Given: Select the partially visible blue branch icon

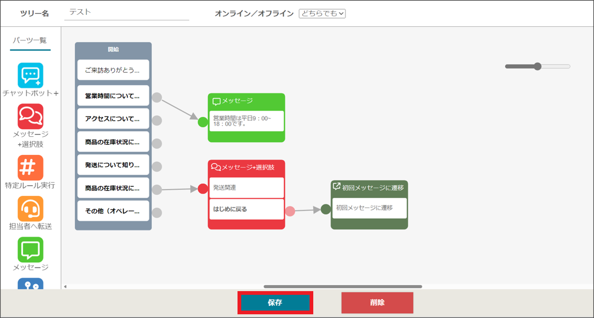Looking at the screenshot, I should (x=30, y=283).
